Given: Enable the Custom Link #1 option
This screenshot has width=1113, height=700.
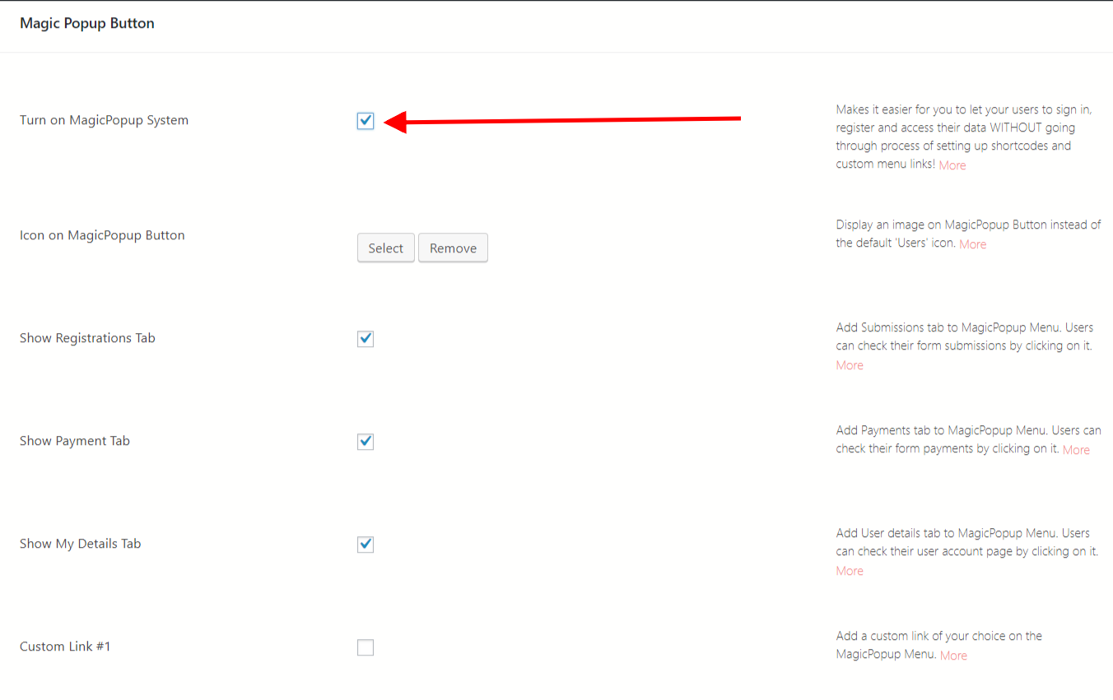Looking at the screenshot, I should pos(366,647).
